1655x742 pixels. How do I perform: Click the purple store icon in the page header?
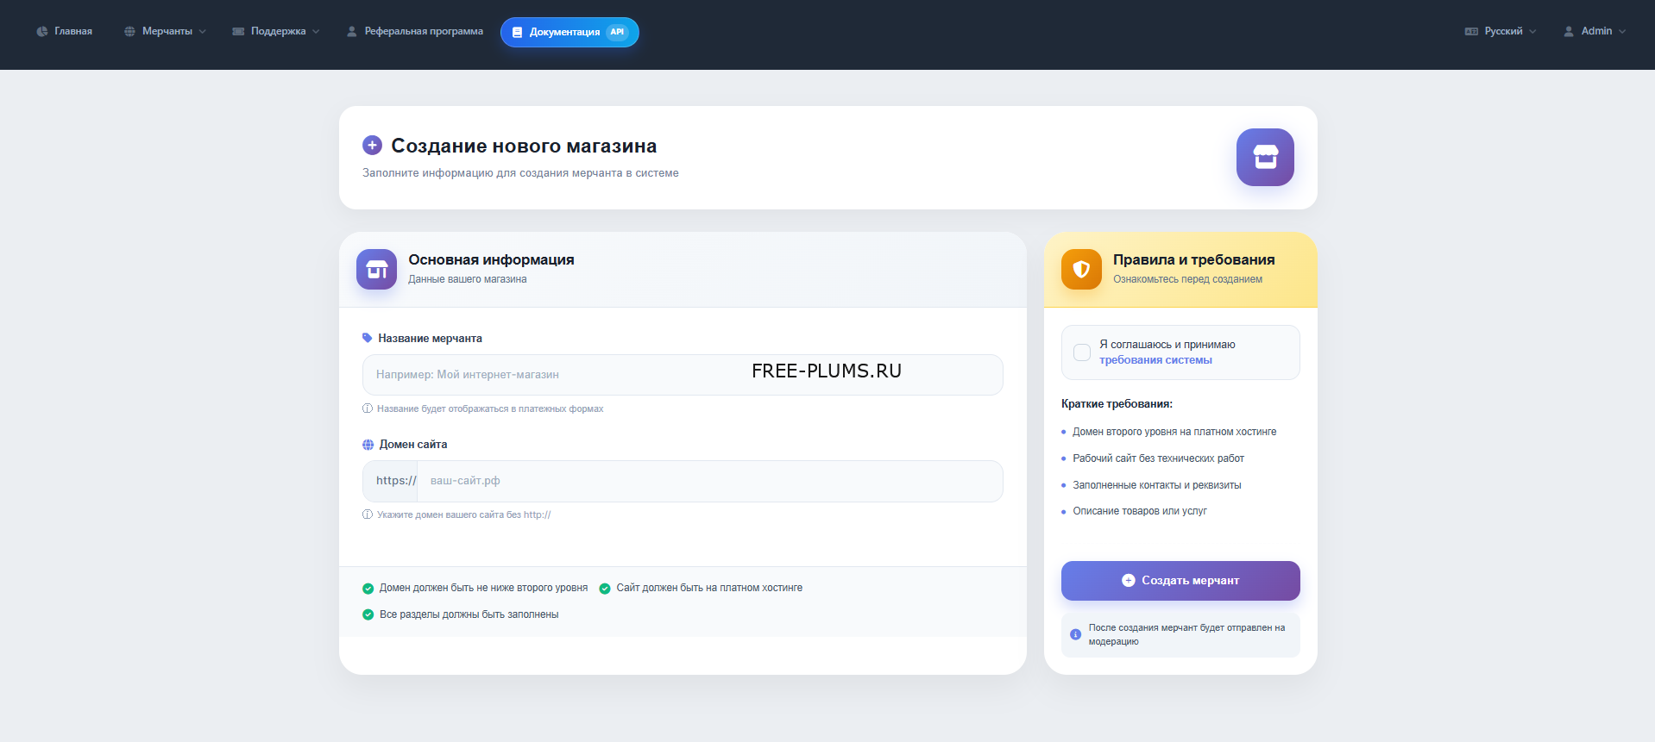point(1264,157)
